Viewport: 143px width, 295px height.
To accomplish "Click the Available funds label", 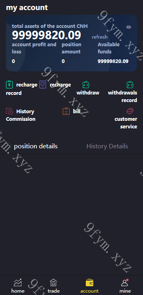I will click(108, 48).
